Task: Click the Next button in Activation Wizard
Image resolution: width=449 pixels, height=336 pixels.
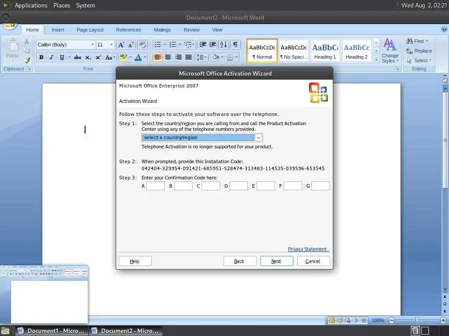Action: pyautogui.click(x=277, y=261)
